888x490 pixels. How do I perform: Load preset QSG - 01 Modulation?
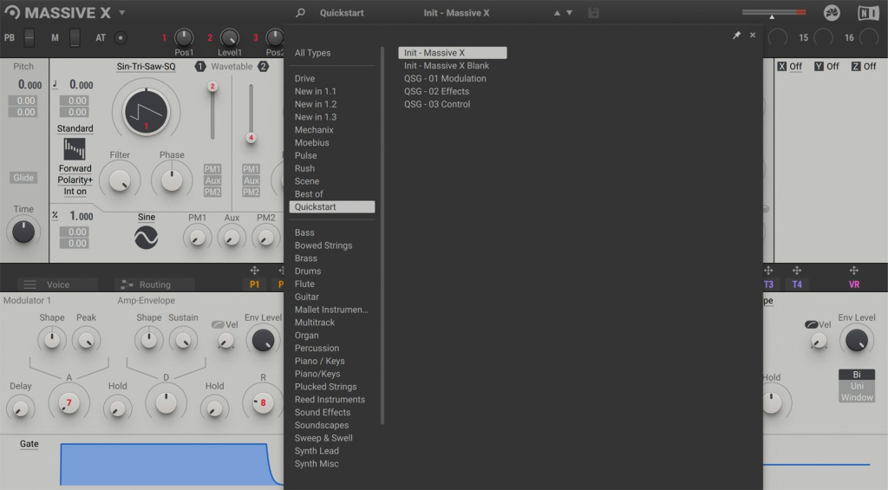click(x=445, y=78)
